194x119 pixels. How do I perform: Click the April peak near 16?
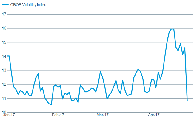pos(173,29)
